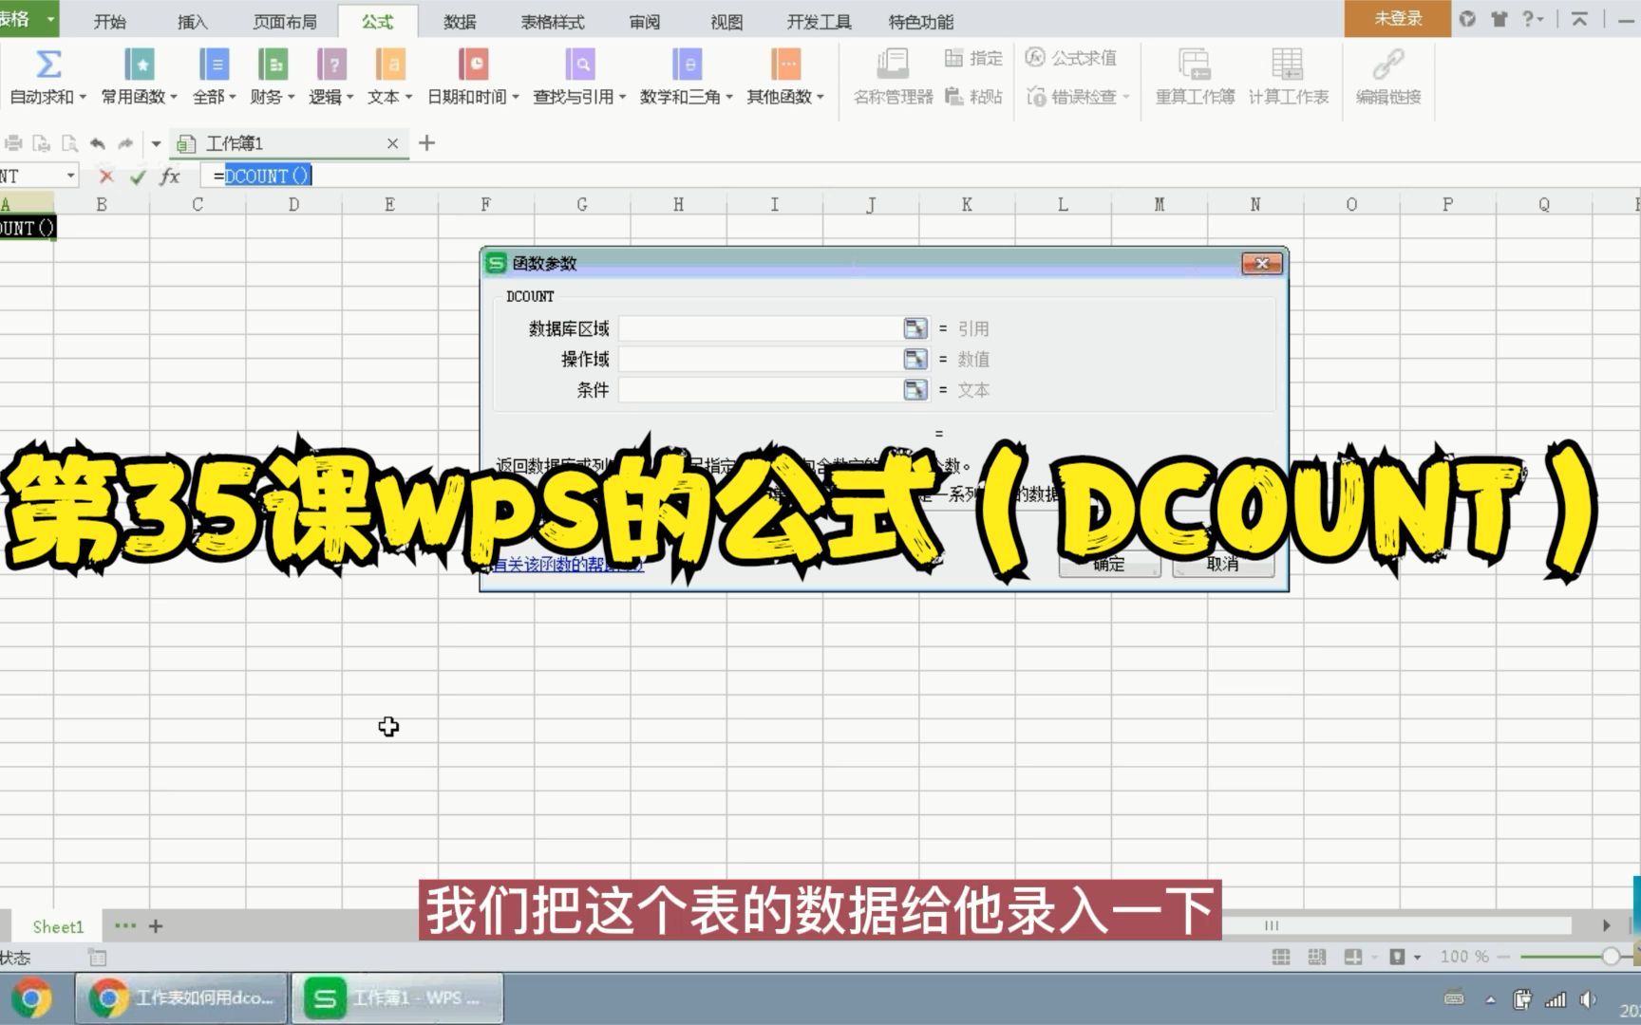Expand the Name Box dropdown arrow
Image resolution: width=1641 pixels, height=1025 pixels.
point(70,176)
